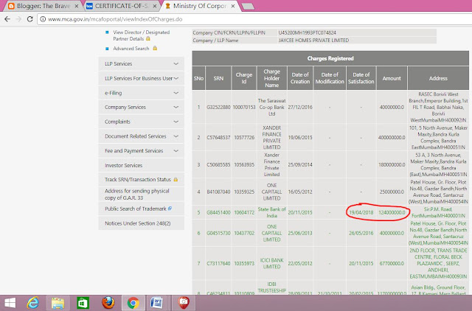Click the SRN column header

pos(218,78)
